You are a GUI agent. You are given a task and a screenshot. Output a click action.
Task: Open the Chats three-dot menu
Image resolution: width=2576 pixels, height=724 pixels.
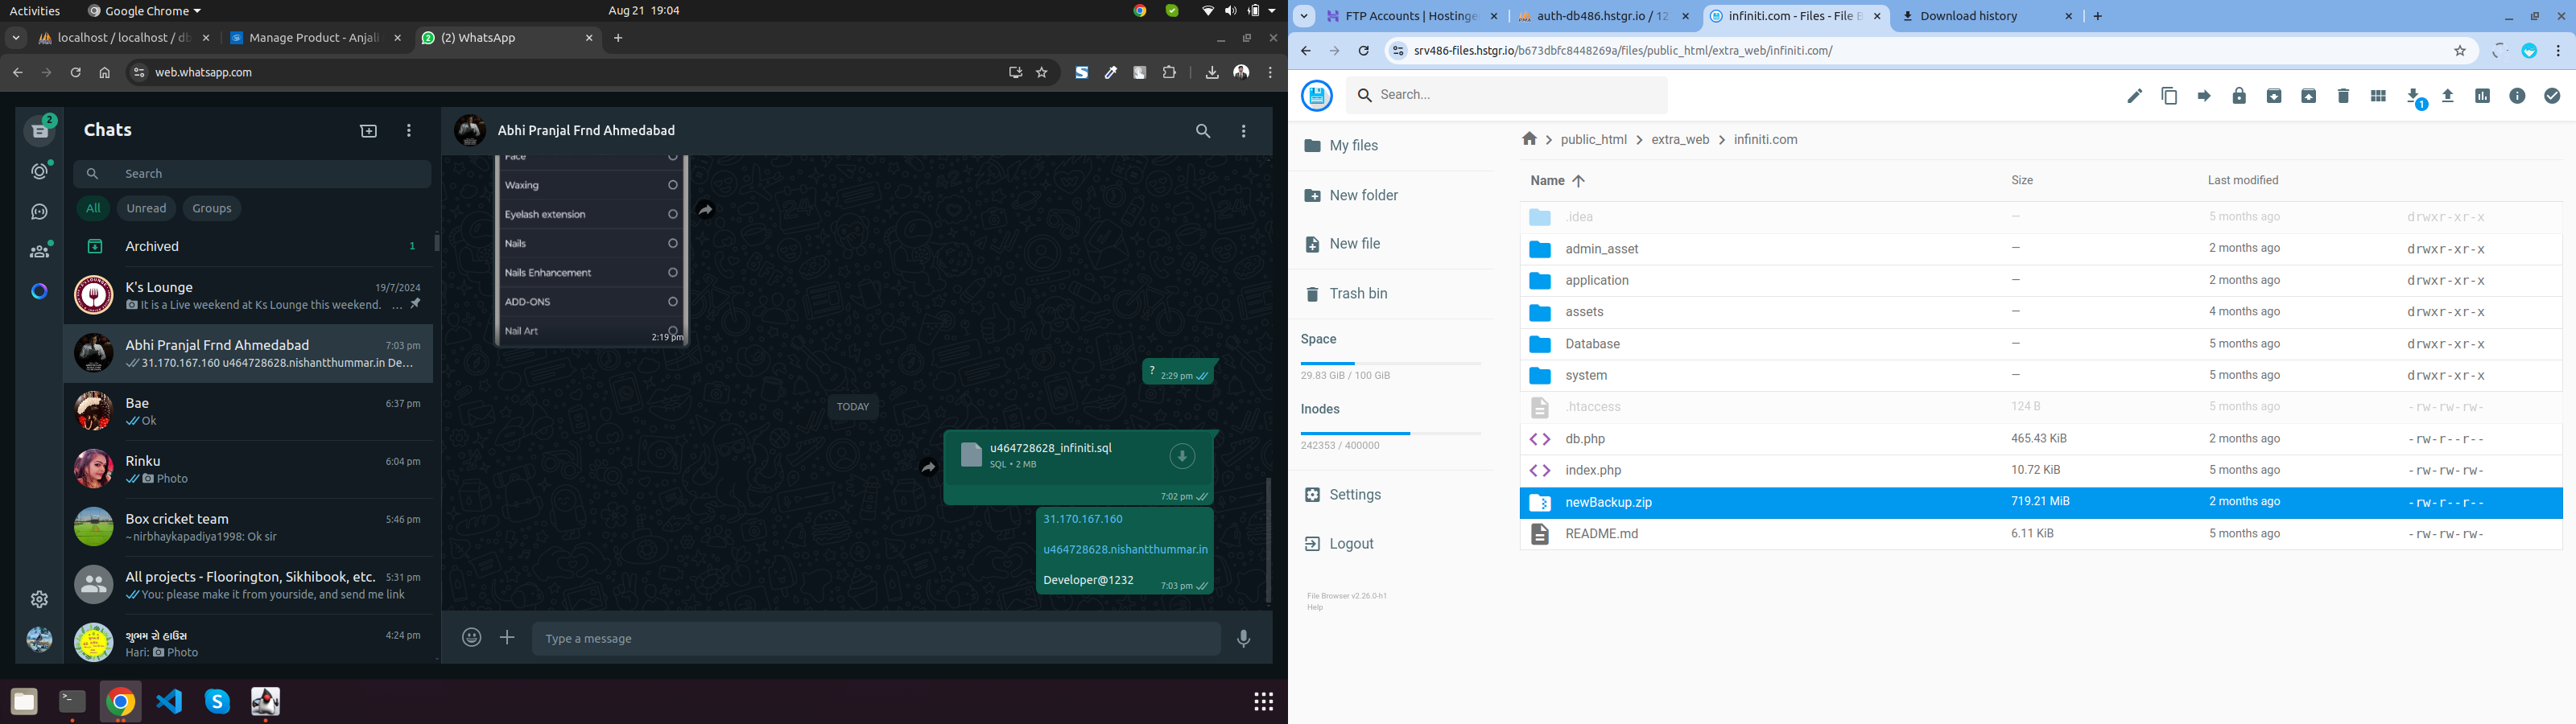tap(409, 131)
